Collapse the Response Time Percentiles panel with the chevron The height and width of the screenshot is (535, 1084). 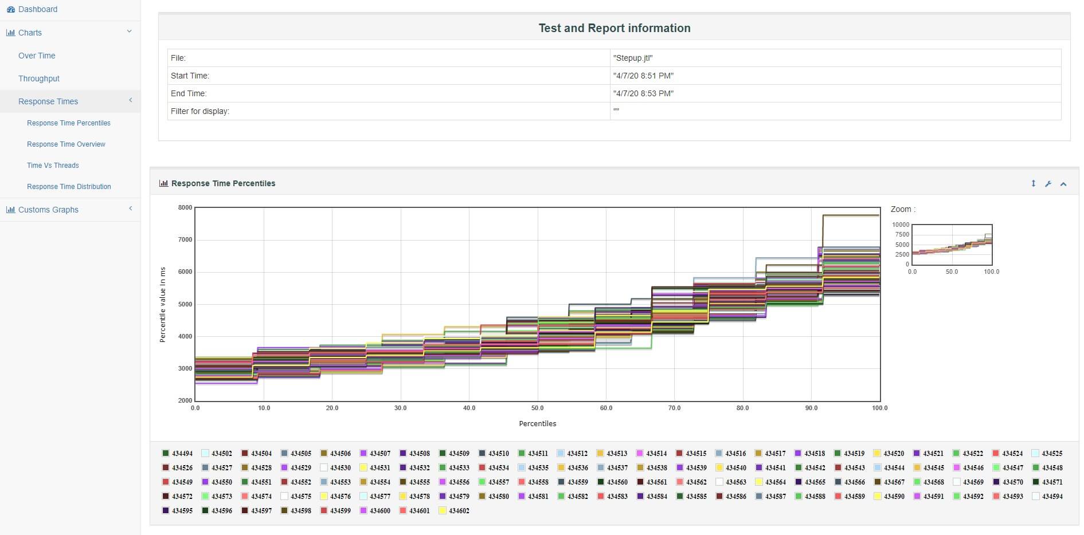click(x=1063, y=184)
